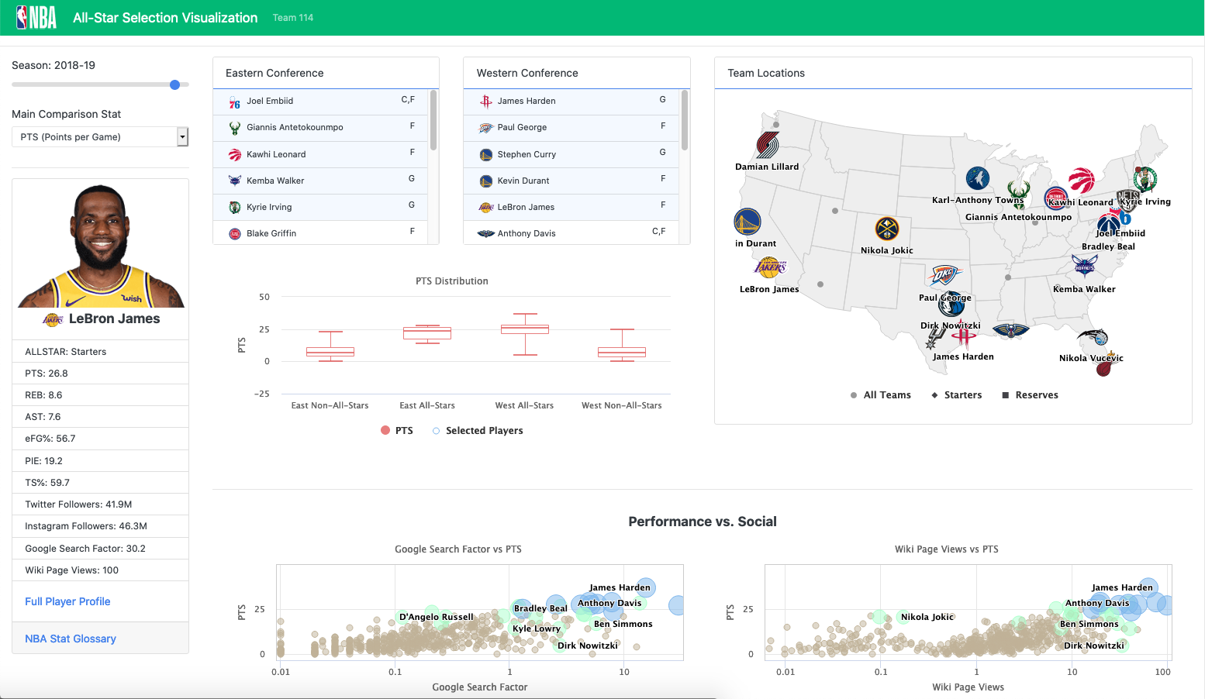
Task: Toggle the Selected Players legend entry
Action: pos(478,431)
